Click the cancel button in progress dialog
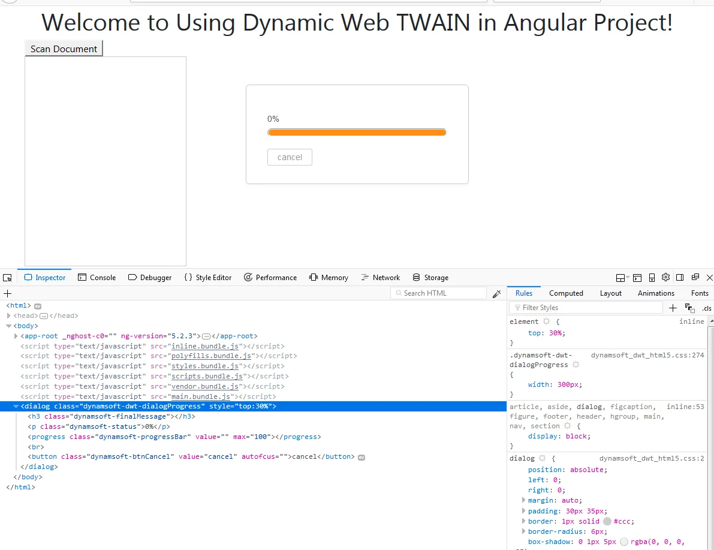 click(x=290, y=157)
